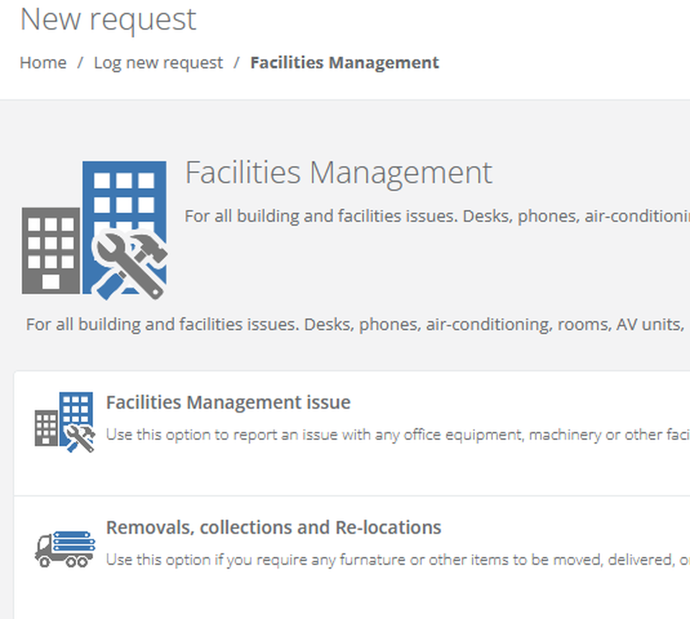This screenshot has height=619, width=690.
Task: Open the small Facilities Management issue icon
Action: click(65, 422)
